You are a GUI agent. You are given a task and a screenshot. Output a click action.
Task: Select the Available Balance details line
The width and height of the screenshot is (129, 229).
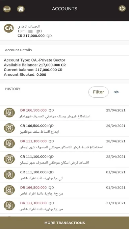[35, 65]
